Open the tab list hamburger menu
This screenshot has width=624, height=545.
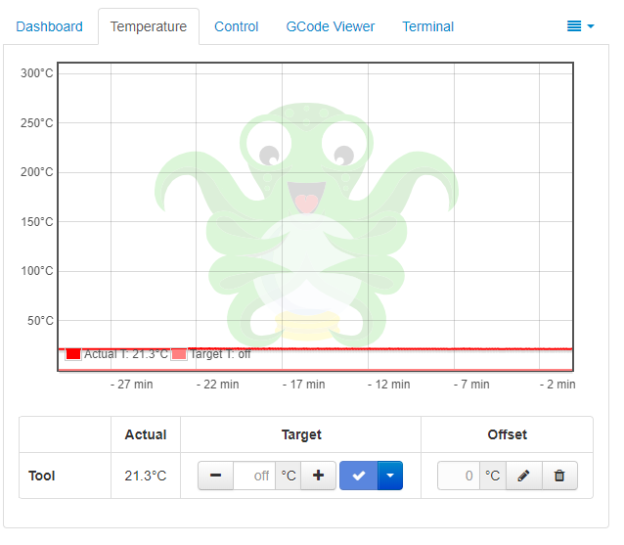[x=581, y=26]
